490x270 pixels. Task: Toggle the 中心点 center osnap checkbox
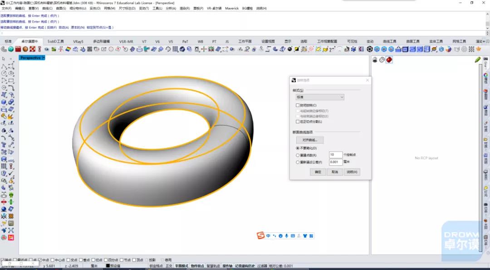53,260
